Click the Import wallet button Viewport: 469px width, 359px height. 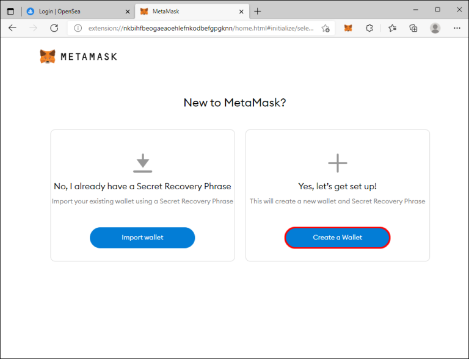point(142,238)
